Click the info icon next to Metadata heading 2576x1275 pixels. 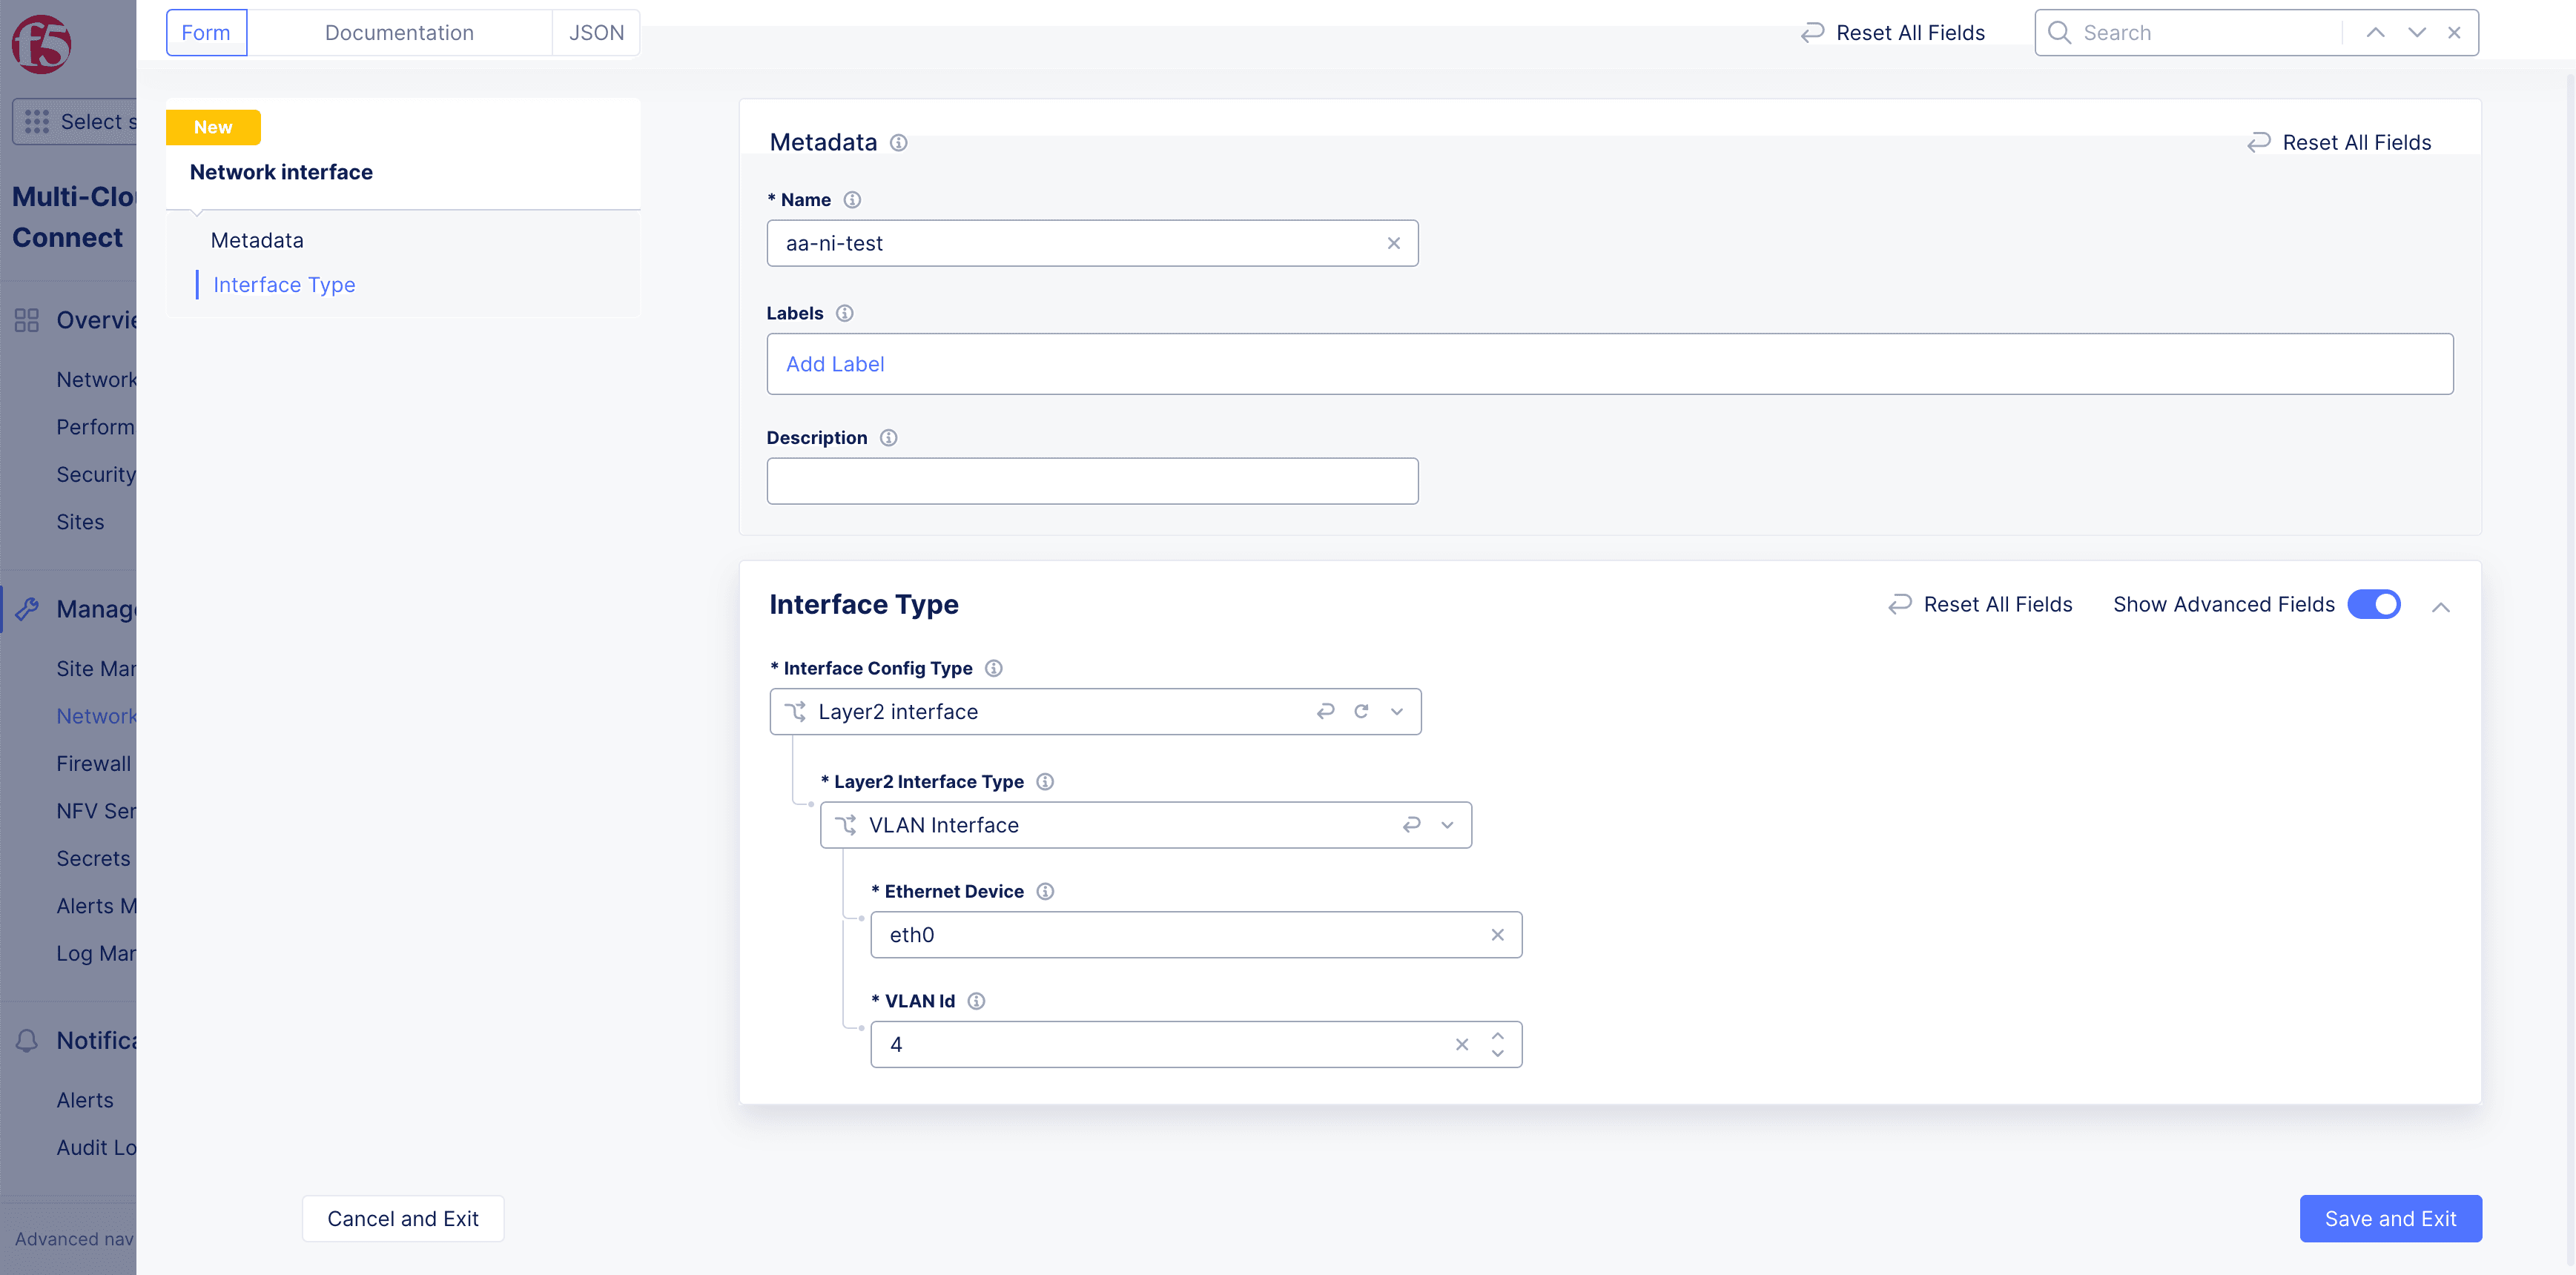pyautogui.click(x=898, y=143)
